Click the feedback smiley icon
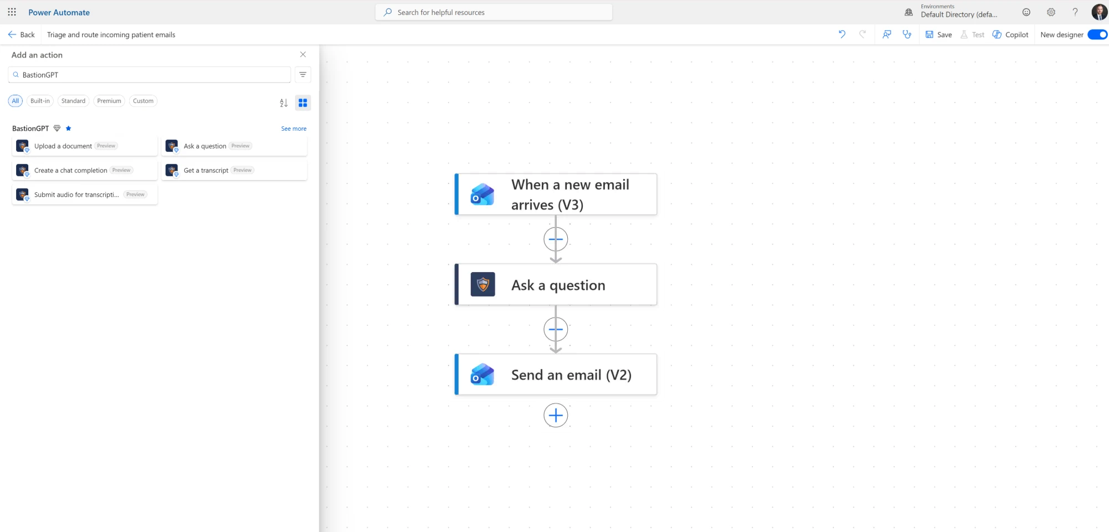1109x532 pixels. pos(1026,12)
